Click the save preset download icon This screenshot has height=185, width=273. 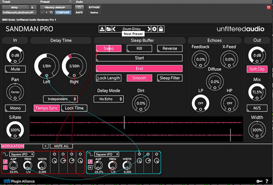[x=102, y=29]
